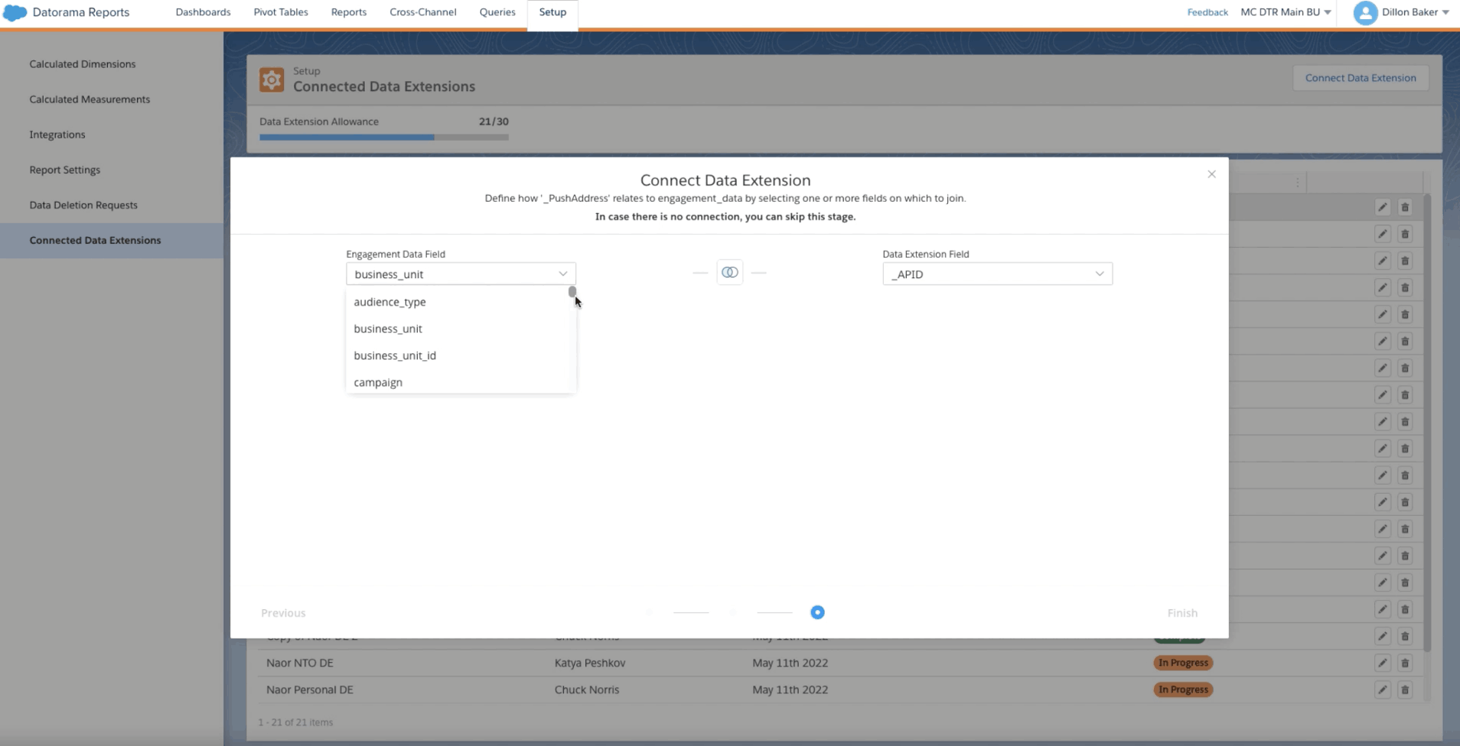Image resolution: width=1460 pixels, height=746 pixels.
Task: Select audience_type from the dropdown list
Action: (x=461, y=302)
